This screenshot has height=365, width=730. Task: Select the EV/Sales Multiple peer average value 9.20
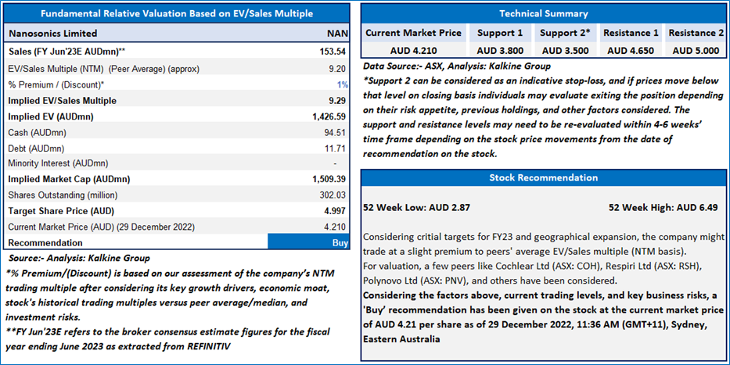coord(336,69)
